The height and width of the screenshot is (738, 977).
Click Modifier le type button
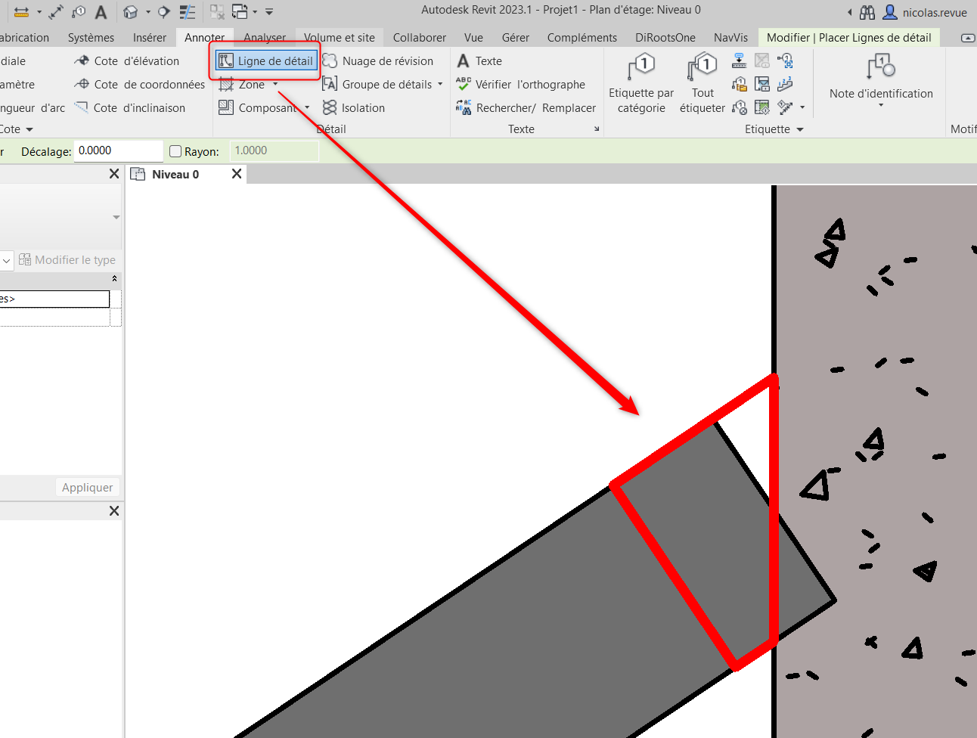coord(67,260)
